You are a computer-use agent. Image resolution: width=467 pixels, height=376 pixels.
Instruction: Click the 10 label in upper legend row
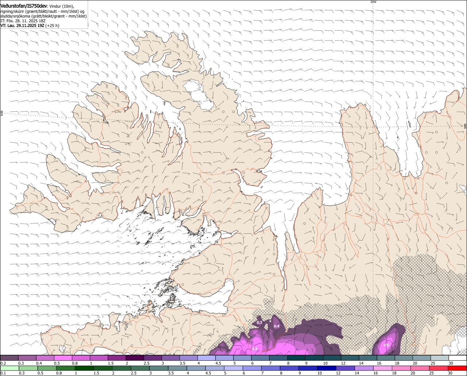325,363
